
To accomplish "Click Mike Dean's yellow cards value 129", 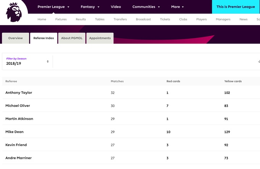I will pyautogui.click(x=227, y=132).
